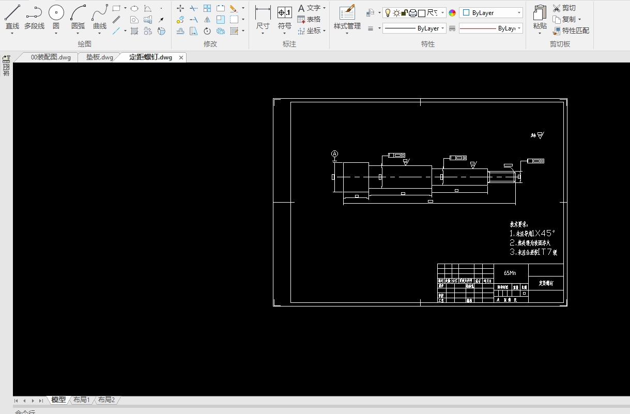Open the 样式管理 style manager
The image size is (630, 414).
(347, 18)
